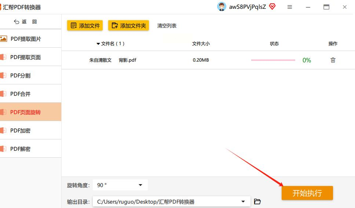Open the PDF加密 tool

(x=30, y=131)
